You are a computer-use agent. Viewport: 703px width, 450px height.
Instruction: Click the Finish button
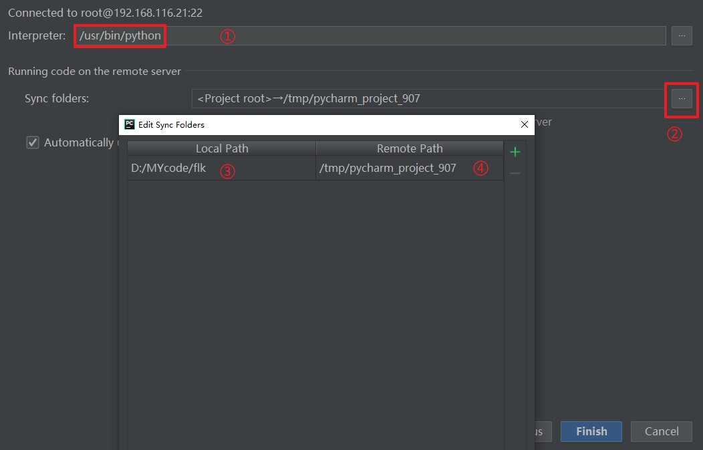(591, 431)
